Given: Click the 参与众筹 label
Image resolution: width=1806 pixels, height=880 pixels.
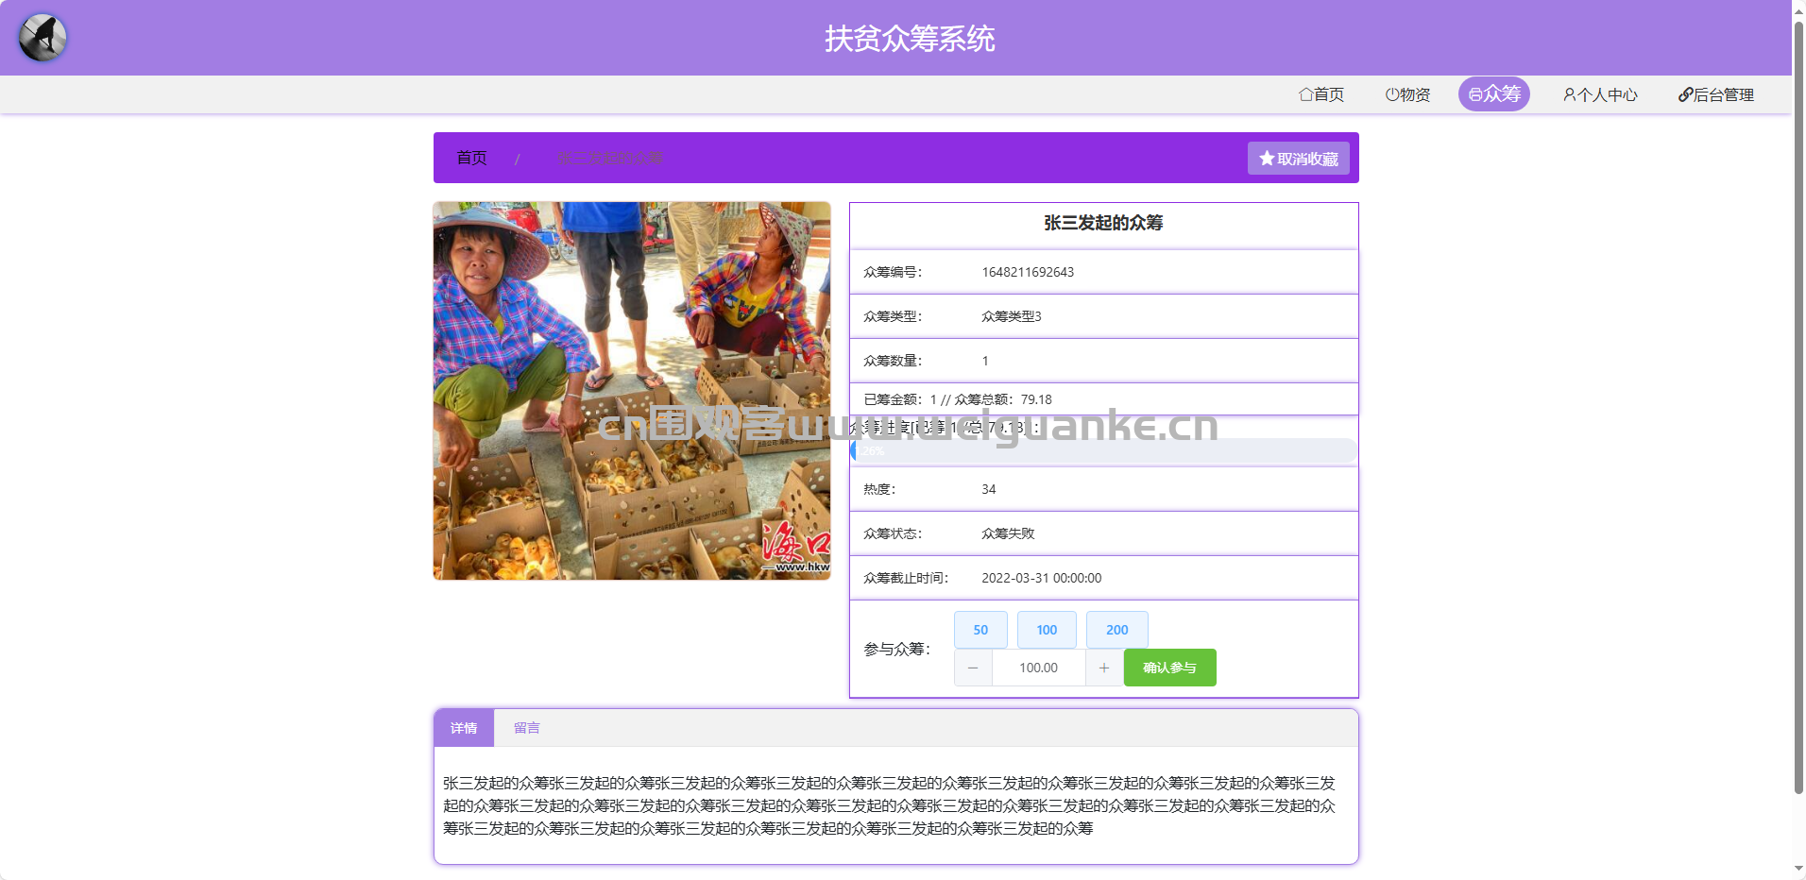Looking at the screenshot, I should [897, 650].
